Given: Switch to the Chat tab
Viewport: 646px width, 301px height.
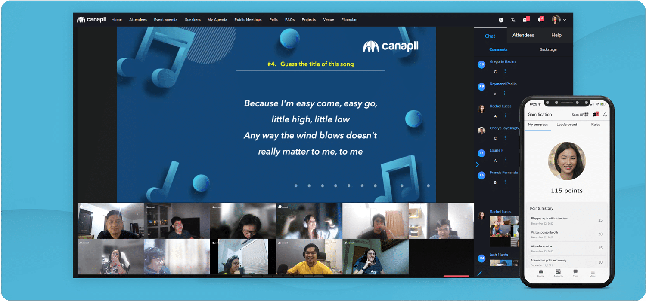Looking at the screenshot, I should click(x=490, y=36).
